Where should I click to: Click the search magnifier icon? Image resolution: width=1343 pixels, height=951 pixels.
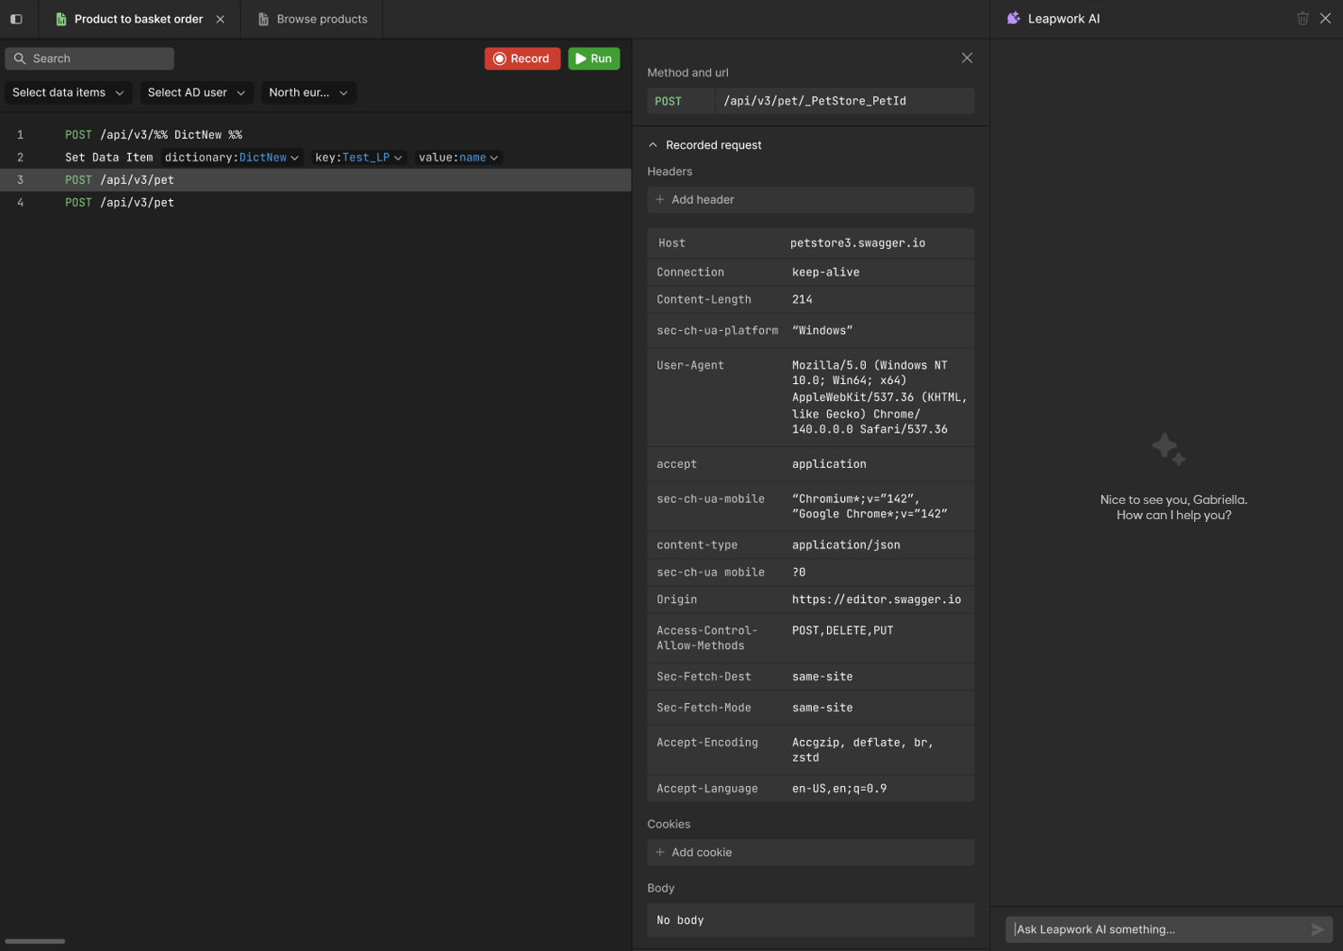click(20, 59)
